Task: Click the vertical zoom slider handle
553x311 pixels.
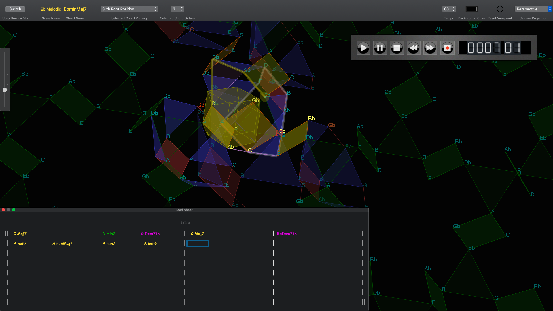Action: click(x=5, y=90)
